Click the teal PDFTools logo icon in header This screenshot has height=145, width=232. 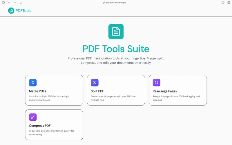coord(11,11)
